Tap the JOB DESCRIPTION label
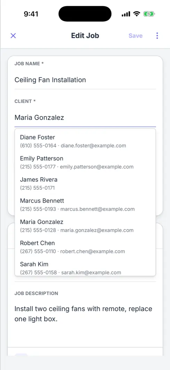Screen dimensions: 170x370 [36, 293]
